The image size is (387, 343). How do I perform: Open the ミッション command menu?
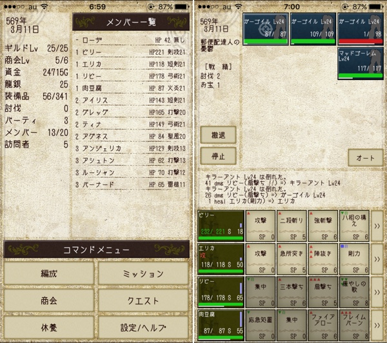coord(143,273)
